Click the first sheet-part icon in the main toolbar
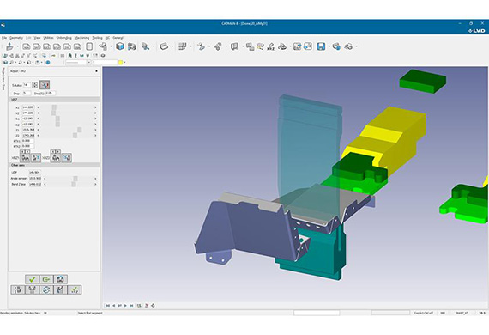 27,46
